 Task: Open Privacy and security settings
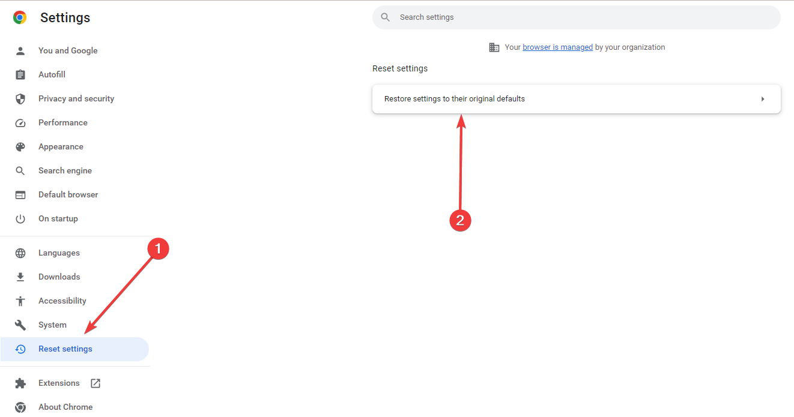76,98
